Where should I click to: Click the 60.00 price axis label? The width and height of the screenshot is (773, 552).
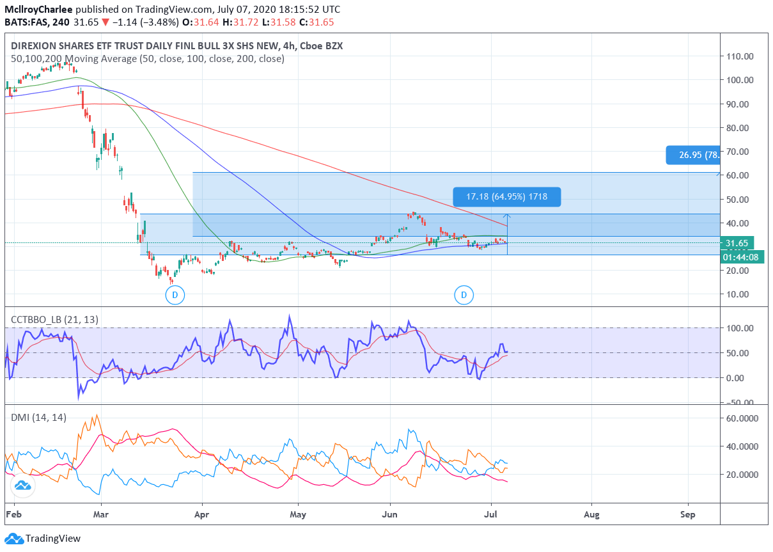click(737, 175)
